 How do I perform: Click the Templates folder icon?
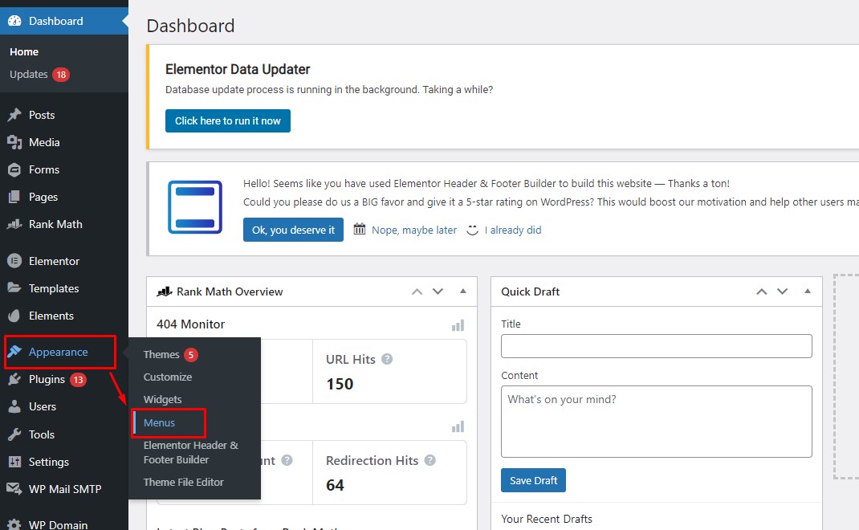[x=14, y=288]
